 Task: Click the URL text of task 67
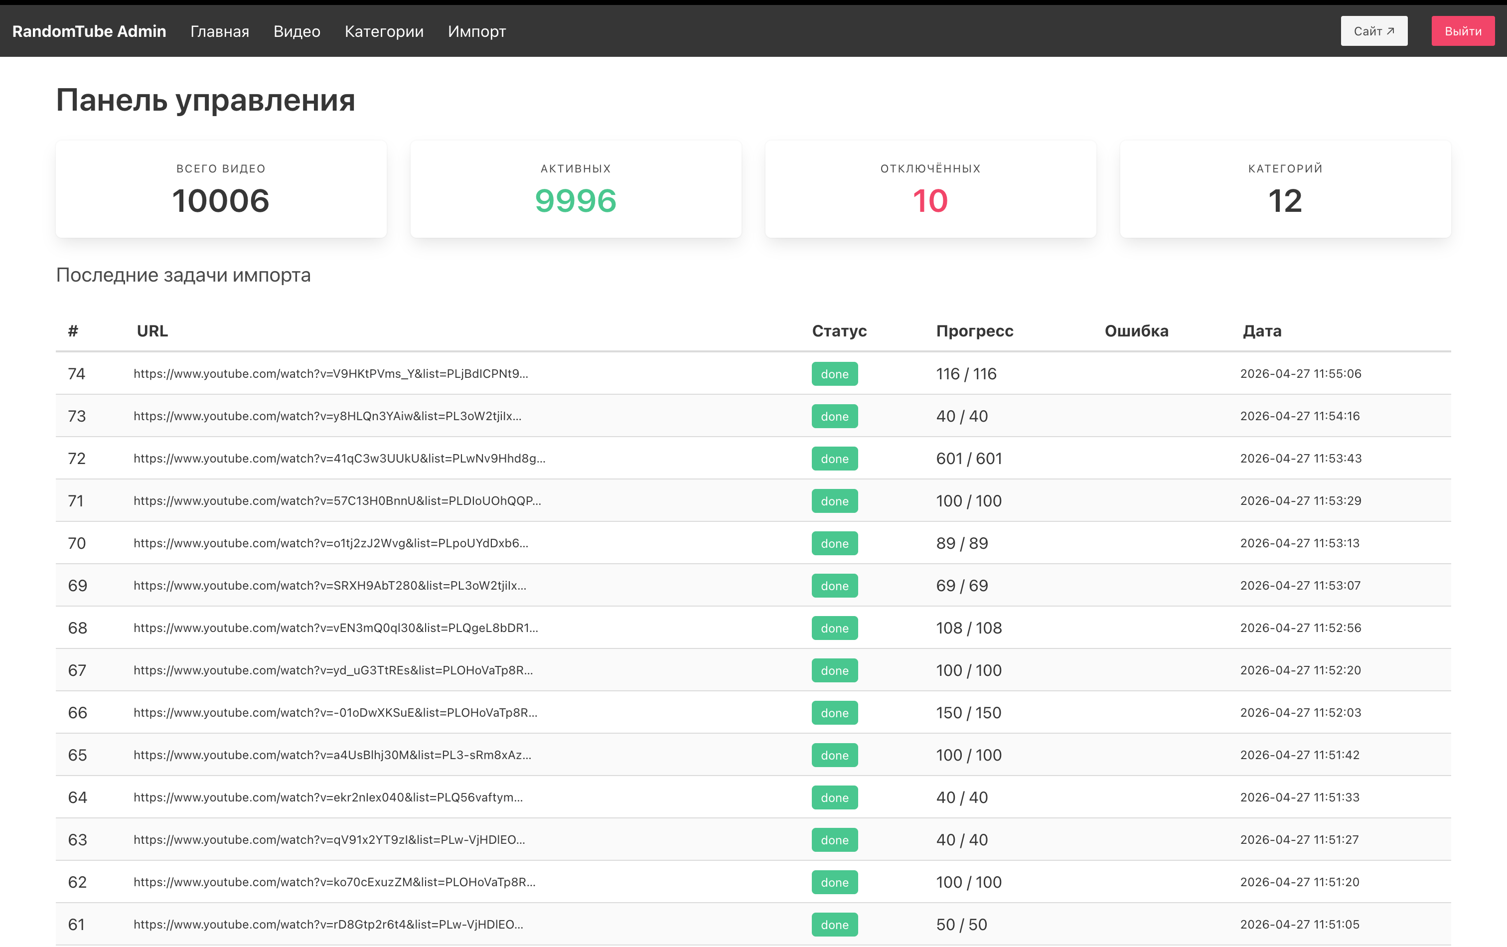(x=333, y=670)
